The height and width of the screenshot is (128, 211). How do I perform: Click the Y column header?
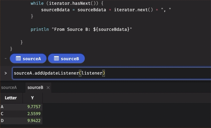click(33, 98)
